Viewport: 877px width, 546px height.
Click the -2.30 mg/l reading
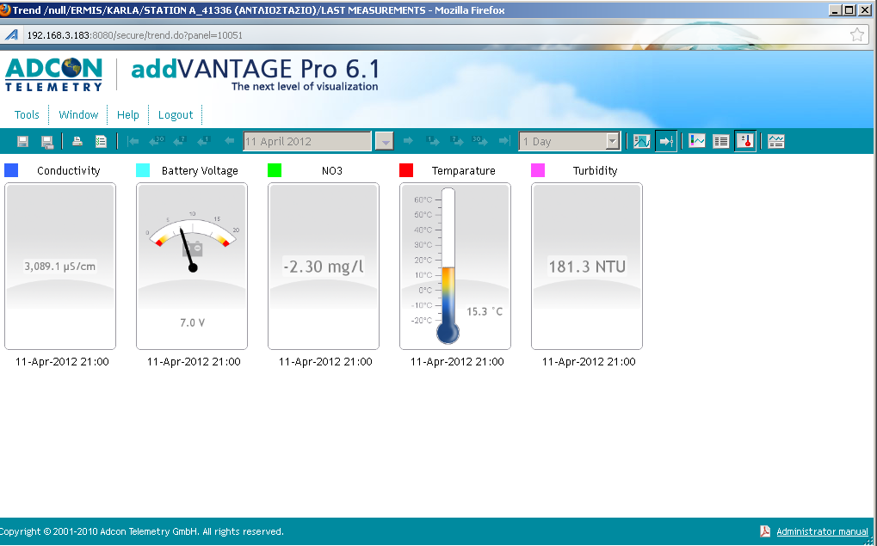tap(324, 267)
